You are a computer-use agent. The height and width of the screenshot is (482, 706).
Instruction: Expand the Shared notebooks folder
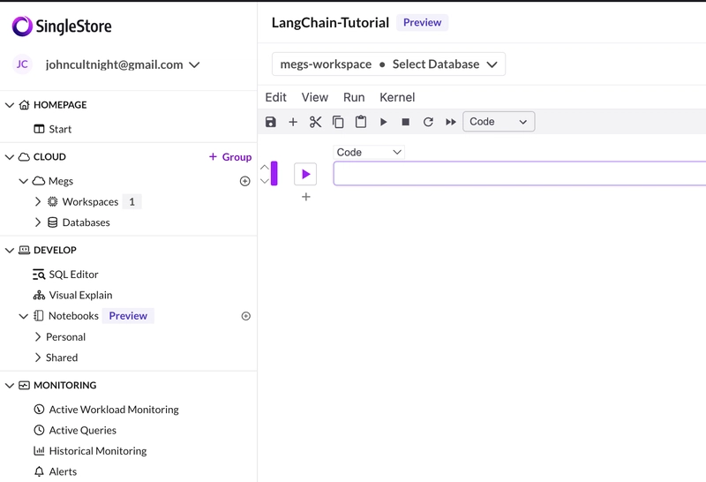[x=38, y=358]
